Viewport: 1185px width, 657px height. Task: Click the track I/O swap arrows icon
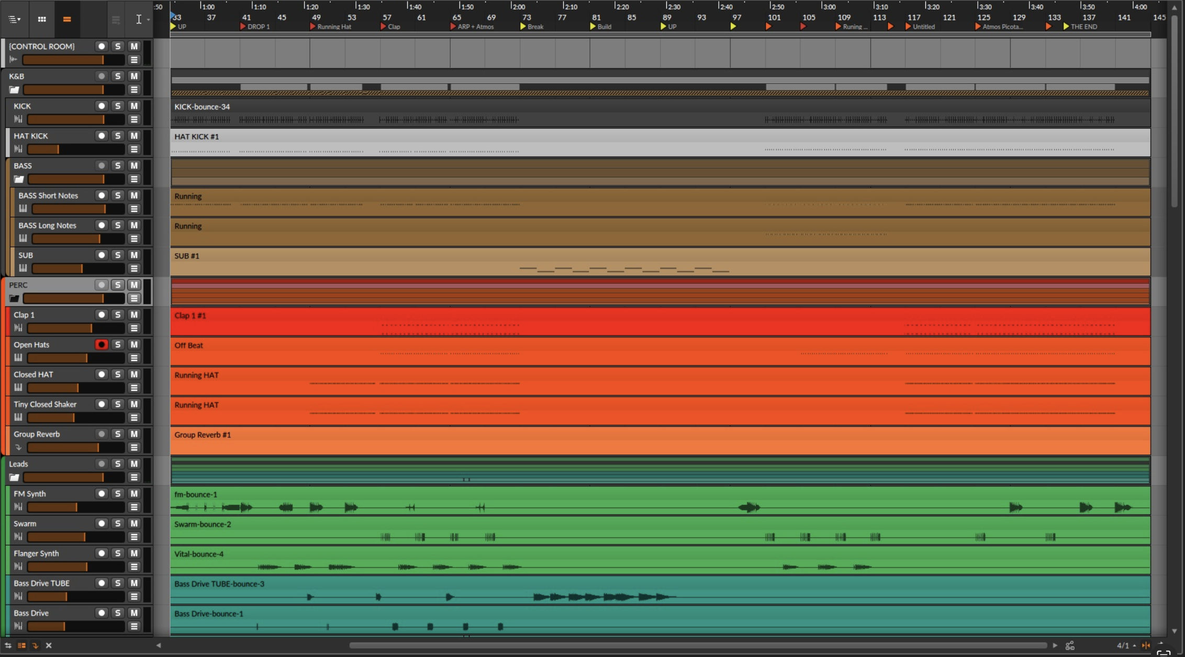(8, 645)
